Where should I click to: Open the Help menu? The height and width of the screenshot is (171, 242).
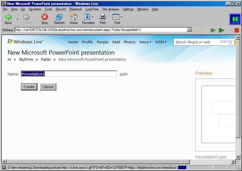click(x=155, y=9)
